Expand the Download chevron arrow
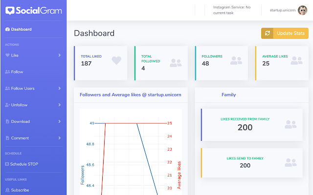The image size is (313, 195). [60, 121]
